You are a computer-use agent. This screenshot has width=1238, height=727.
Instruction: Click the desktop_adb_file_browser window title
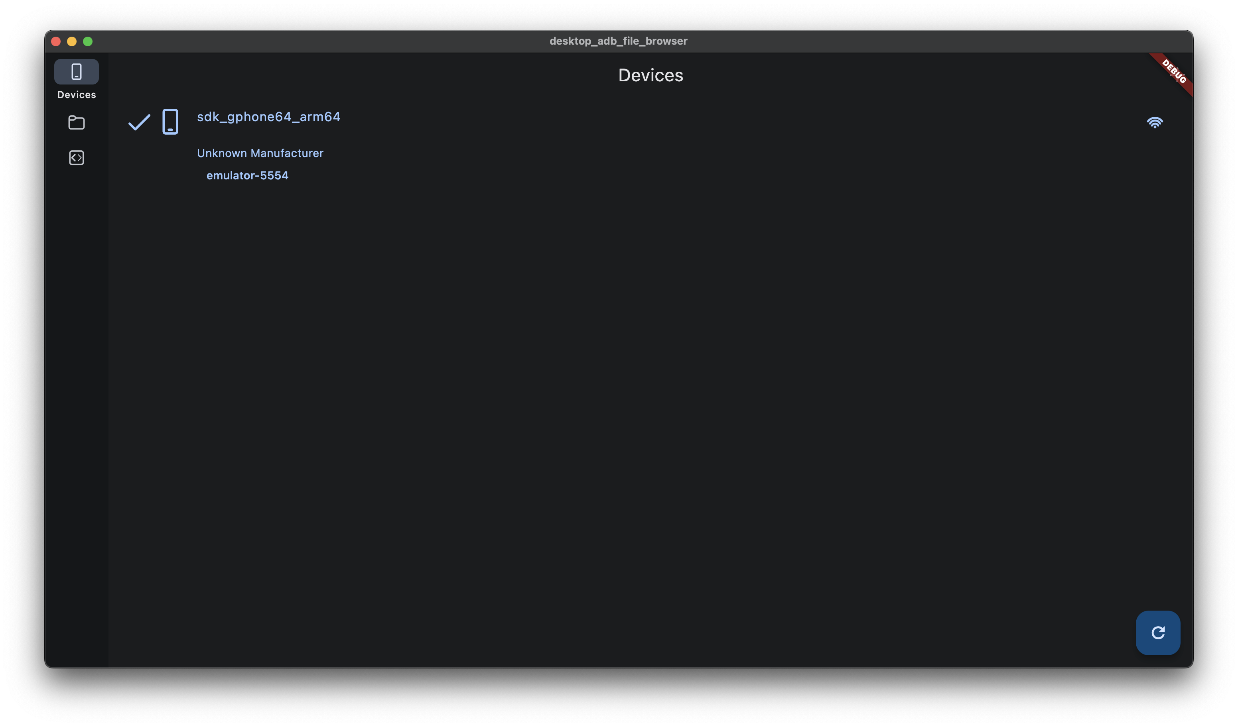(x=618, y=41)
